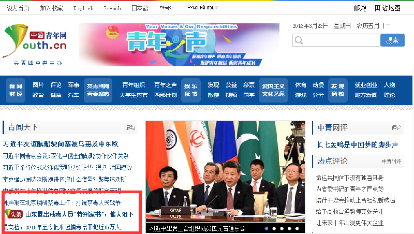Screen dimensions: 414x234
Task: Select the first carousel dot indicator
Action: tap(267, 228)
